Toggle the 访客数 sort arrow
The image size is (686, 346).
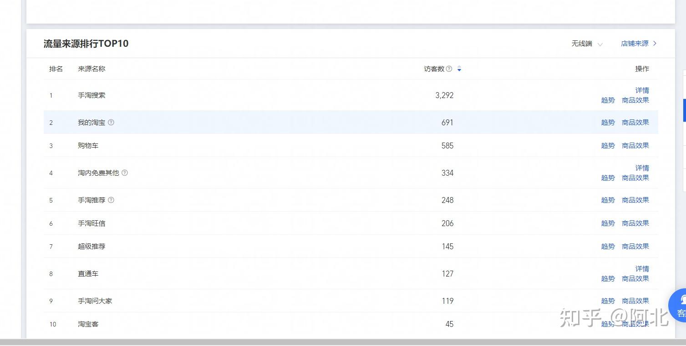[459, 69]
